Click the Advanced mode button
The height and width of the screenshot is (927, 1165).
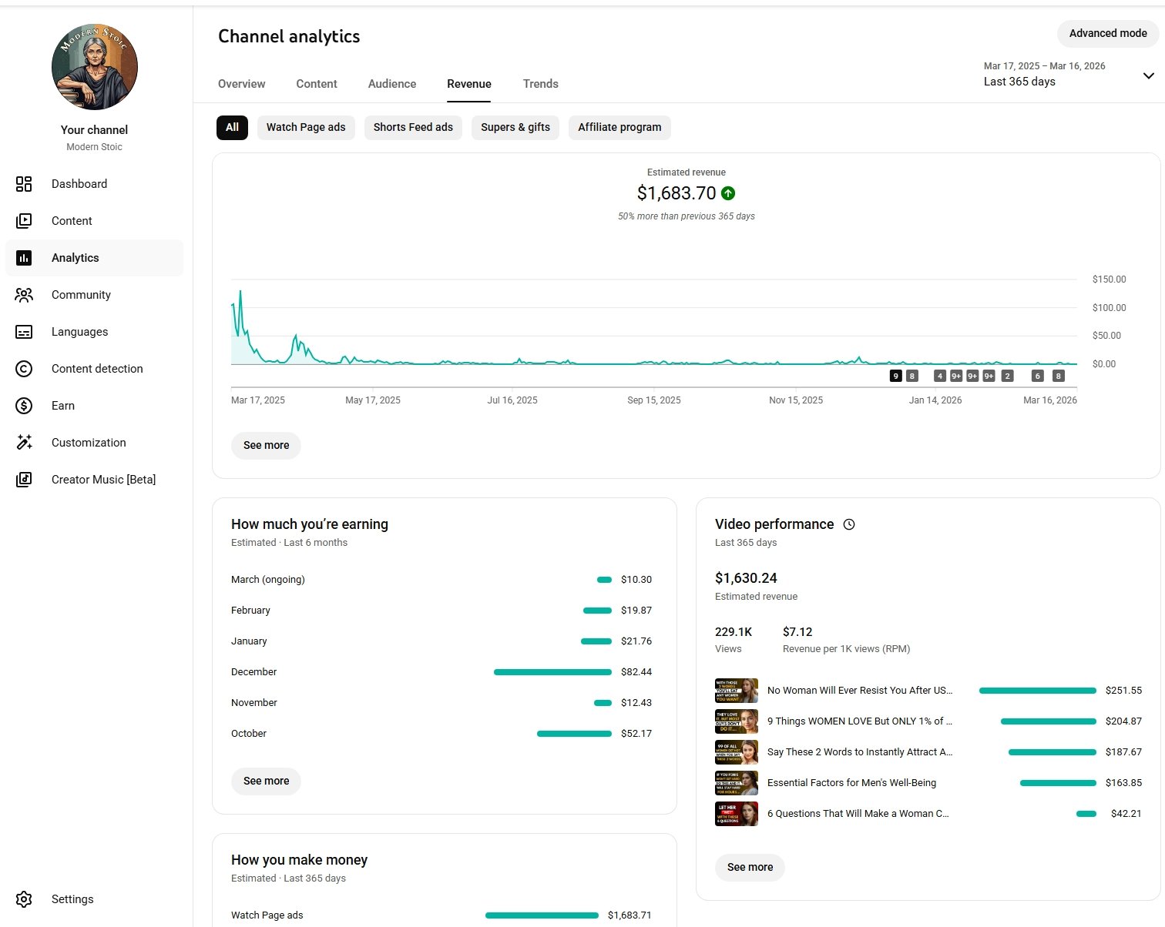point(1107,34)
